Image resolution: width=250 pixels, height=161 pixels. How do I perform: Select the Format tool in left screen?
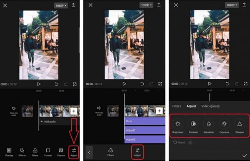click(x=48, y=152)
